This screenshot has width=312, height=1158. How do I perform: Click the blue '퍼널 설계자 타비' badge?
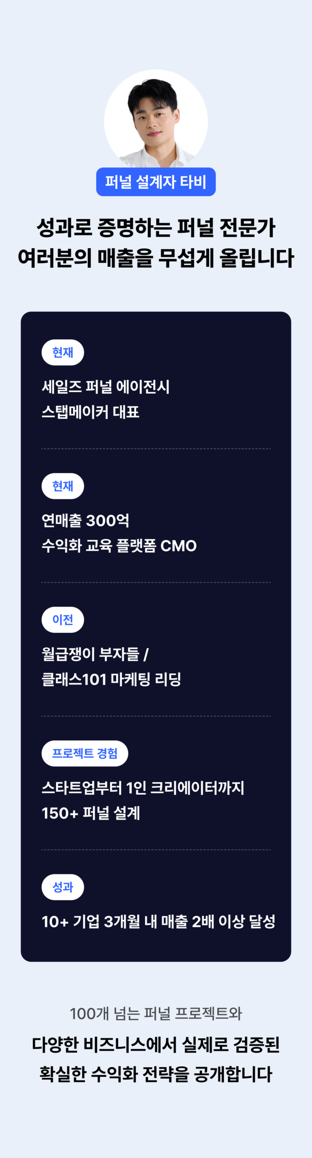click(156, 182)
